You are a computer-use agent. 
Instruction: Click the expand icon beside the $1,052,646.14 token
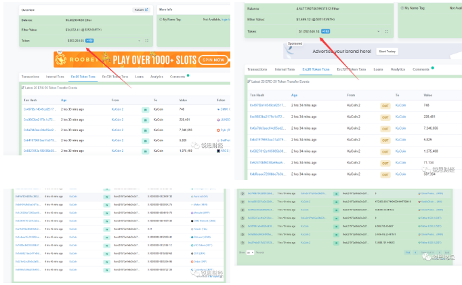point(387,31)
